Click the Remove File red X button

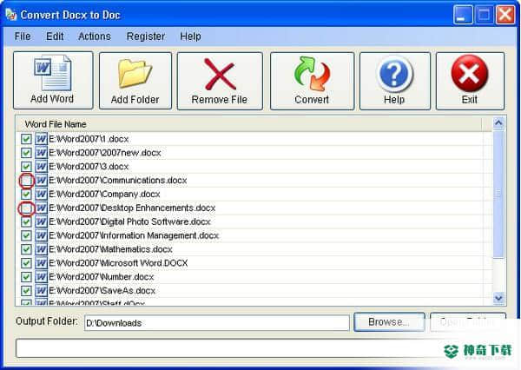220,81
